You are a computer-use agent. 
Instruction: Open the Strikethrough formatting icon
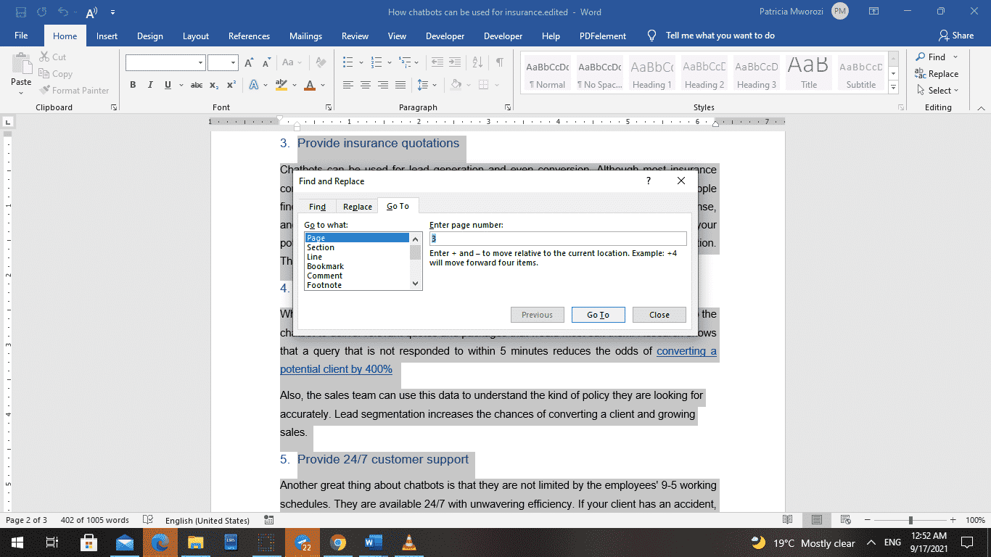coord(196,85)
